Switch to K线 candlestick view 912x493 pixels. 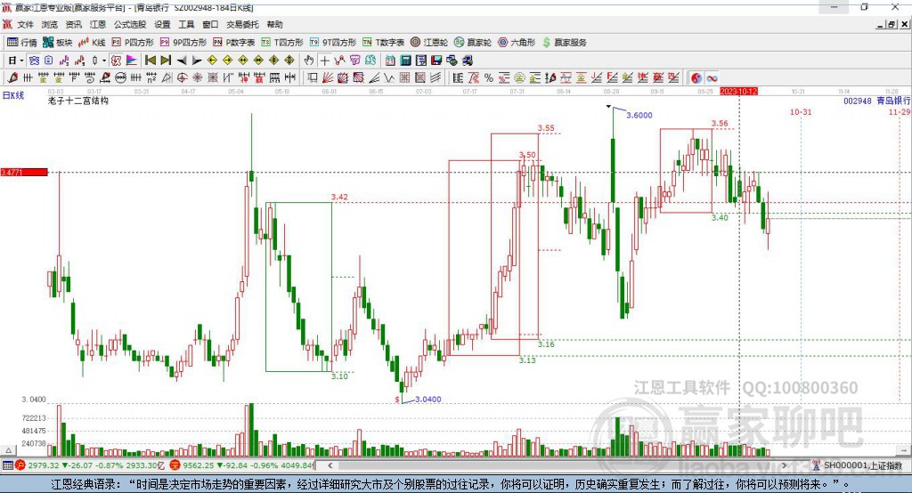tap(92, 43)
